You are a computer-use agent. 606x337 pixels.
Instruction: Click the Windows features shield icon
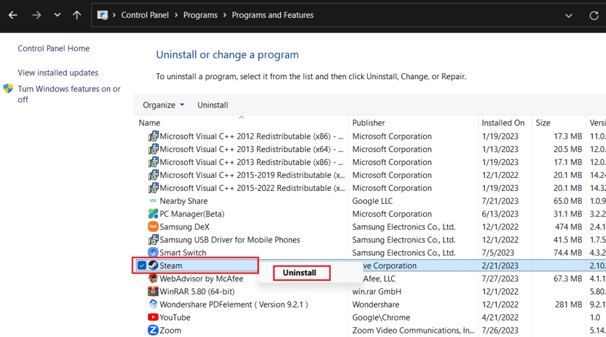(8, 89)
